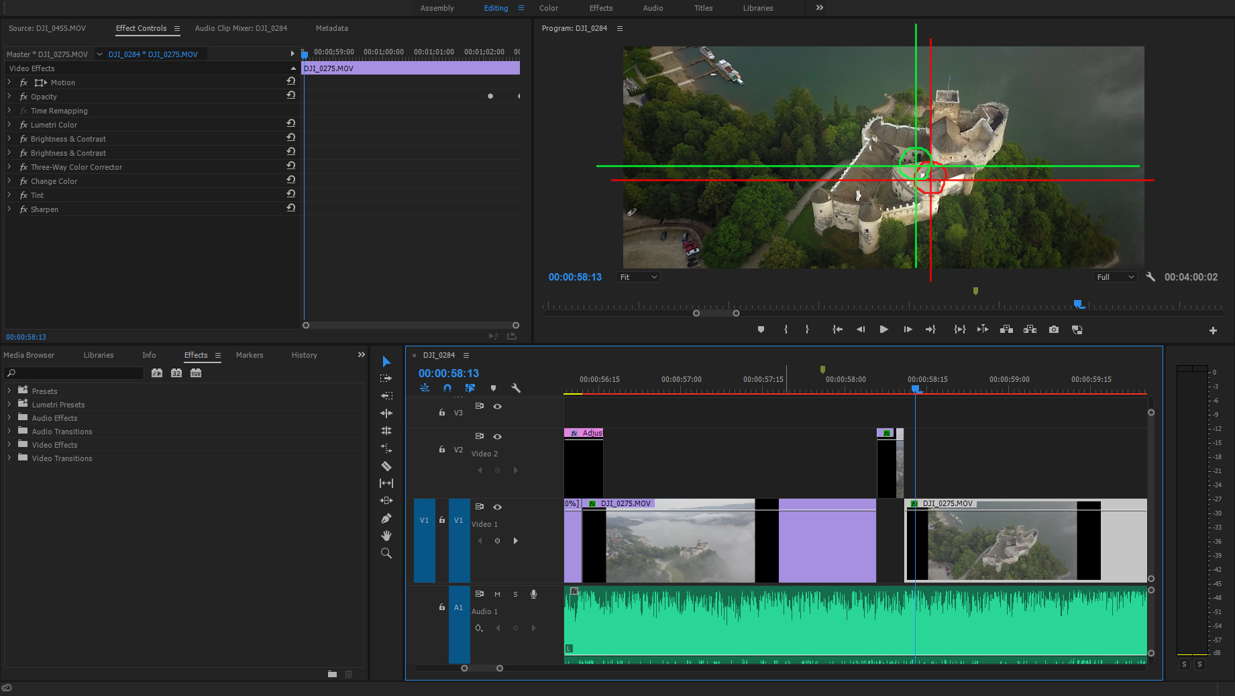The width and height of the screenshot is (1235, 696).
Task: Select the Hand tool
Action: click(386, 536)
